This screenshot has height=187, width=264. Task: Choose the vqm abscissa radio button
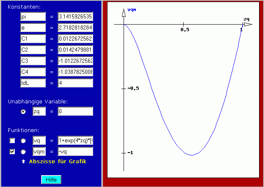coord(23,151)
